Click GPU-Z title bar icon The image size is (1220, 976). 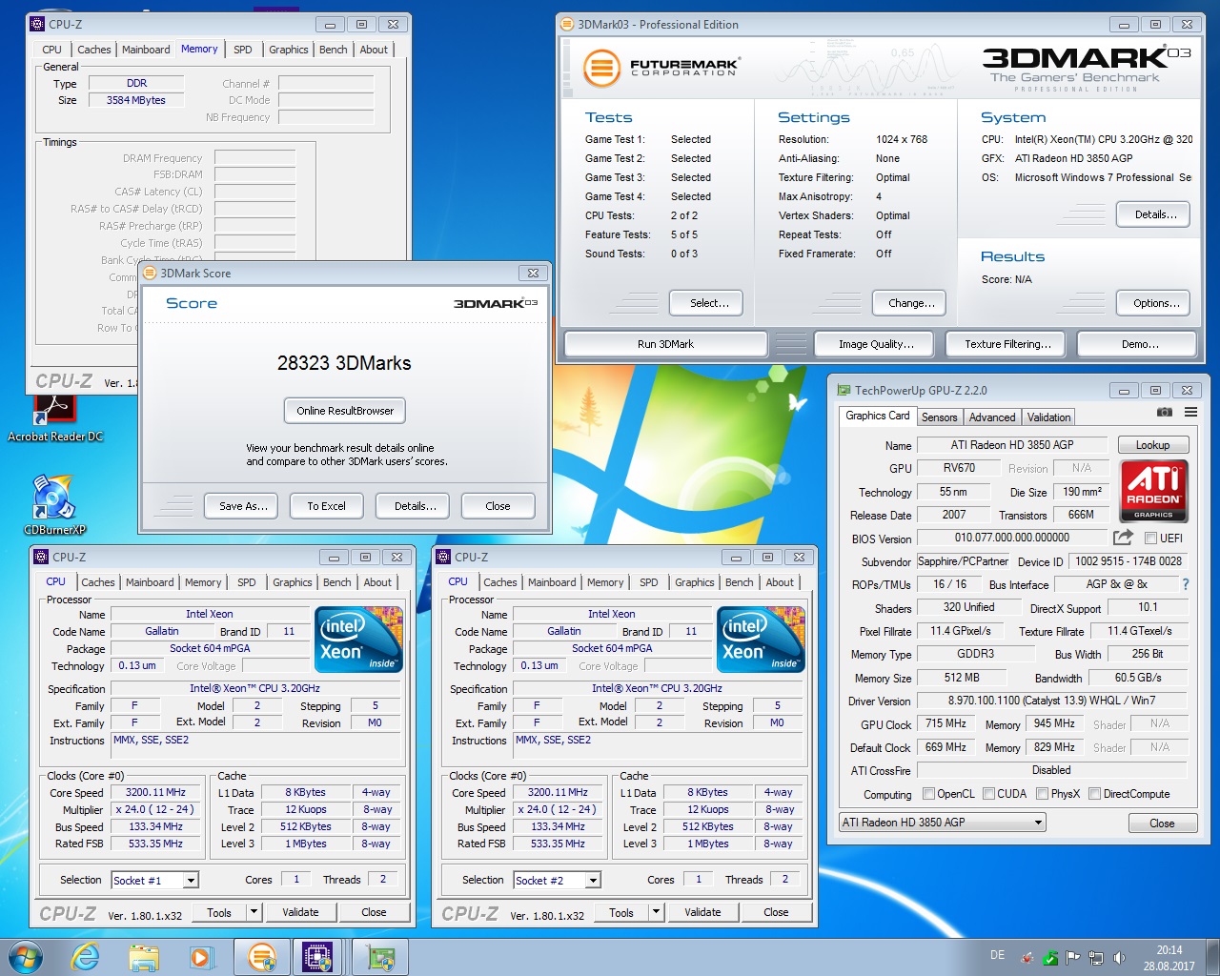click(x=844, y=390)
